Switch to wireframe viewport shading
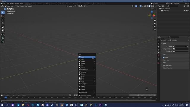The width and height of the screenshot is (190, 107). (148, 6)
